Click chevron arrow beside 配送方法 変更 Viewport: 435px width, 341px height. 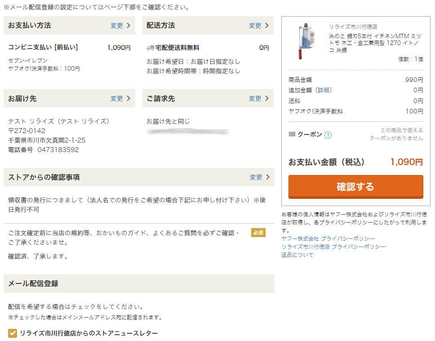[267, 26]
